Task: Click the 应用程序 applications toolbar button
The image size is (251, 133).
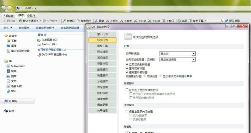Action: pyautogui.click(x=50, y=21)
